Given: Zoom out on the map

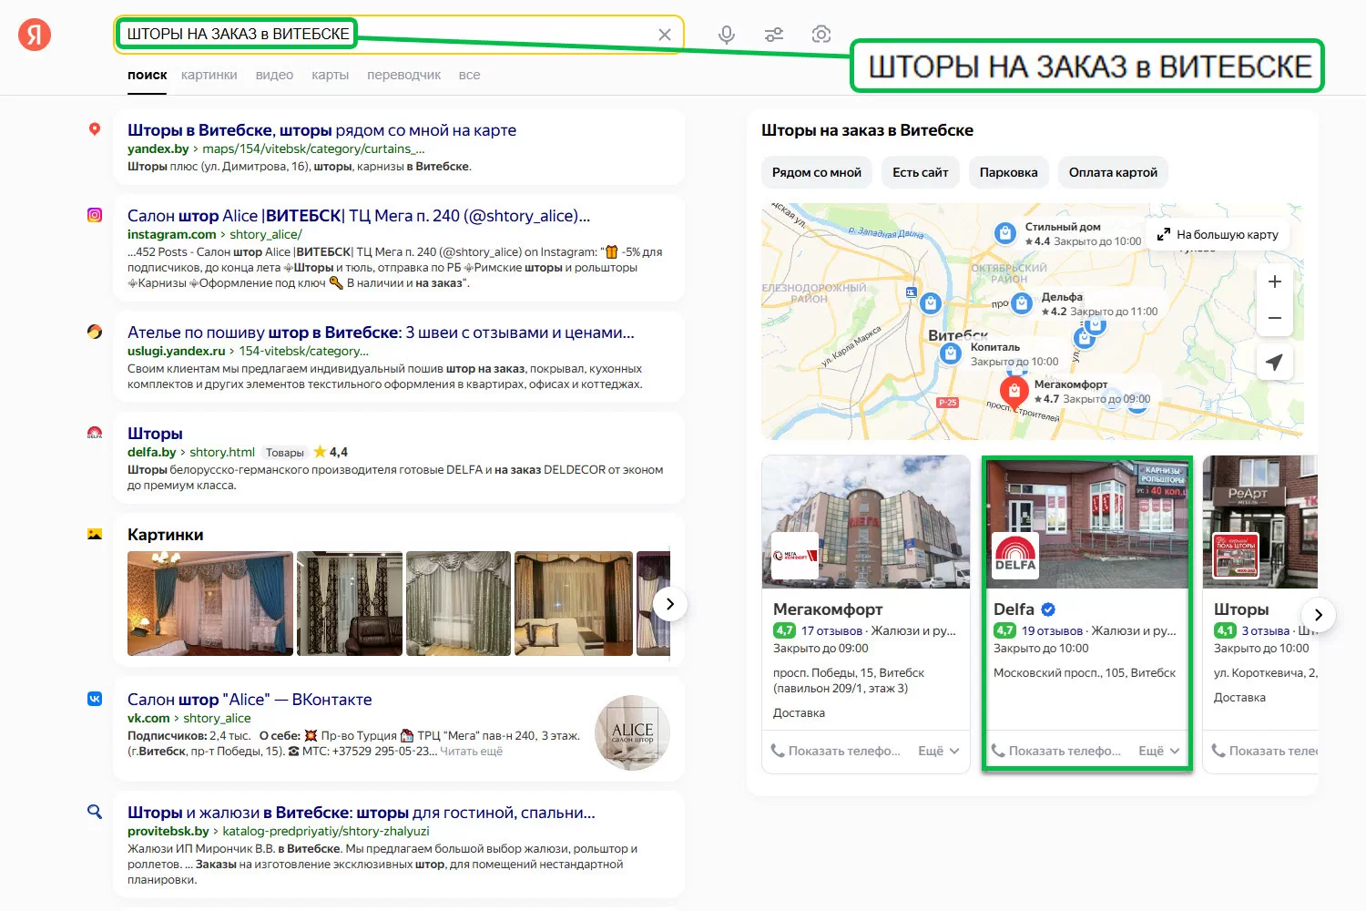Looking at the screenshot, I should 1274,318.
